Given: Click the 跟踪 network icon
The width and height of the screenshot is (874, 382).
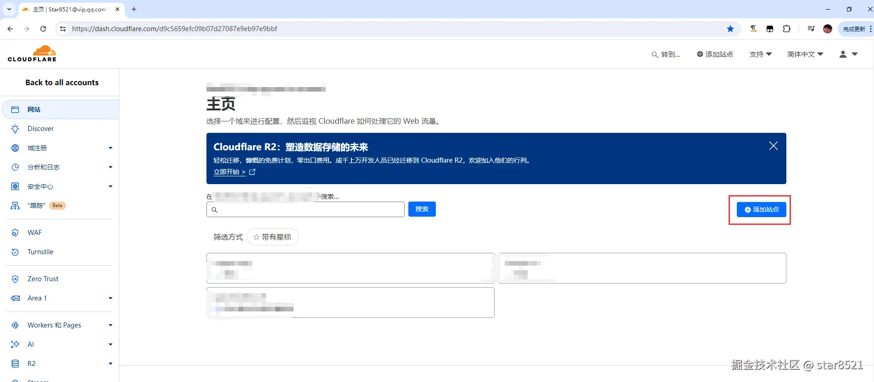Looking at the screenshot, I should point(15,206).
